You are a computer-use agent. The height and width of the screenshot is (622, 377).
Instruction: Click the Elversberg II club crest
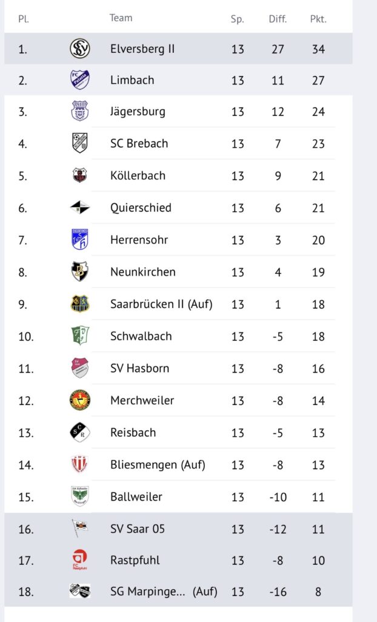coord(80,49)
